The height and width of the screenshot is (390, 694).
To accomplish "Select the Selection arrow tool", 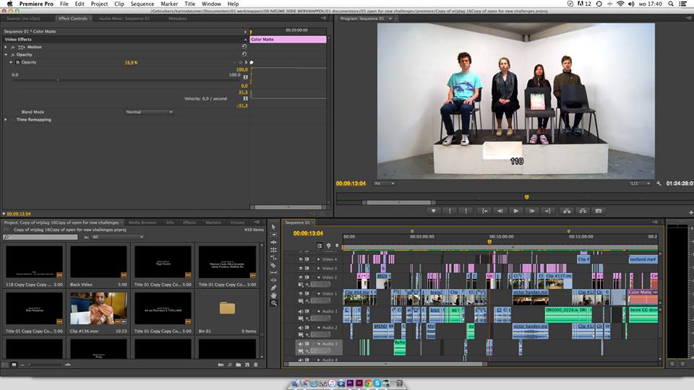I will coord(273,227).
